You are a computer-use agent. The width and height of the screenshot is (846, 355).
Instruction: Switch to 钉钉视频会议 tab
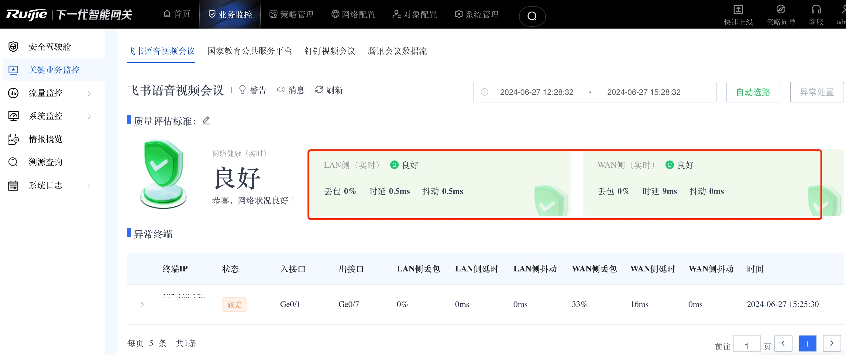[x=330, y=51]
